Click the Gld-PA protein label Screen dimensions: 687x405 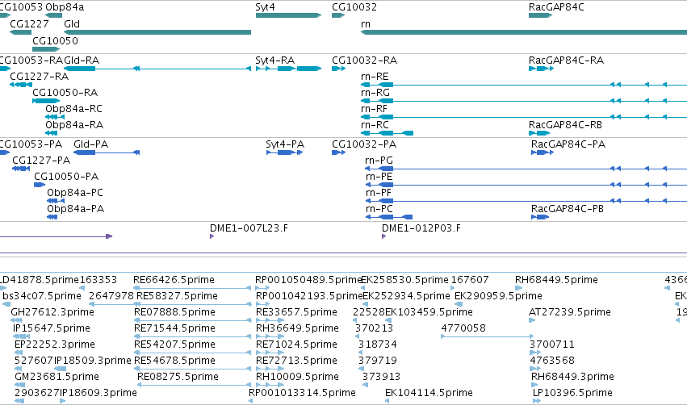[x=90, y=144]
